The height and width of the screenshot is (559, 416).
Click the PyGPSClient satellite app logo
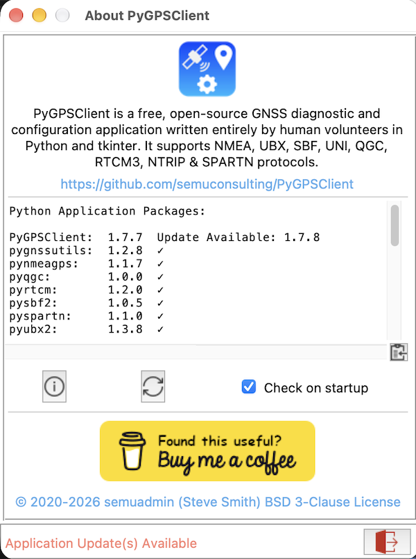point(207,69)
